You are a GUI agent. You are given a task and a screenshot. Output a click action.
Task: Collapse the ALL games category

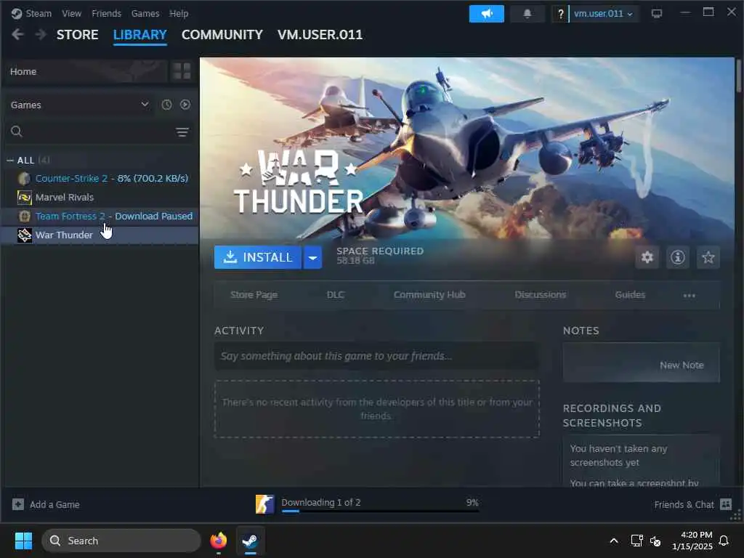coord(10,161)
